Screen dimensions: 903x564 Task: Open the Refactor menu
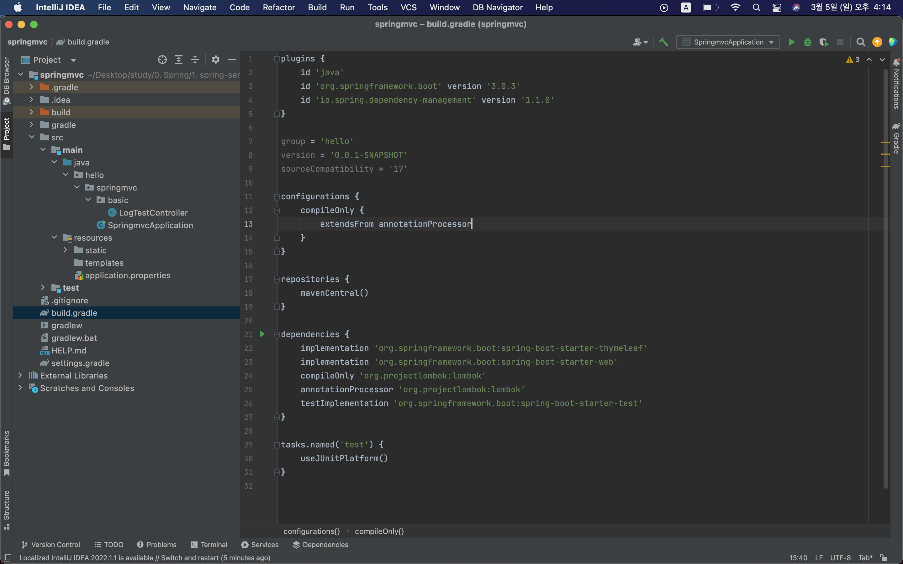point(279,8)
